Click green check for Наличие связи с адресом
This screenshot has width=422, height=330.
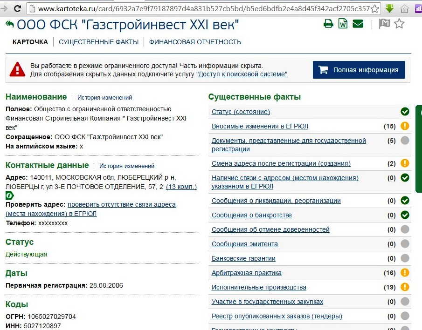(x=405, y=178)
